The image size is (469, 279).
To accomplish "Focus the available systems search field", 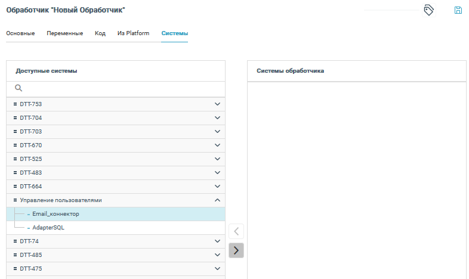I will pyautogui.click(x=119, y=88).
